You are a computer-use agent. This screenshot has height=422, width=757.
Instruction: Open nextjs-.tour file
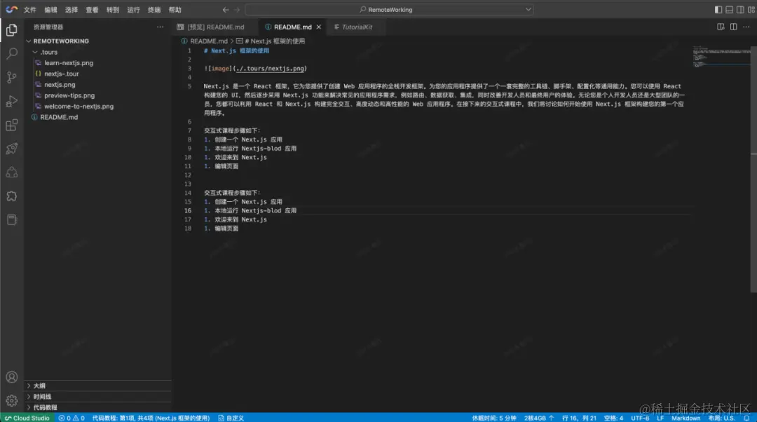pos(61,74)
